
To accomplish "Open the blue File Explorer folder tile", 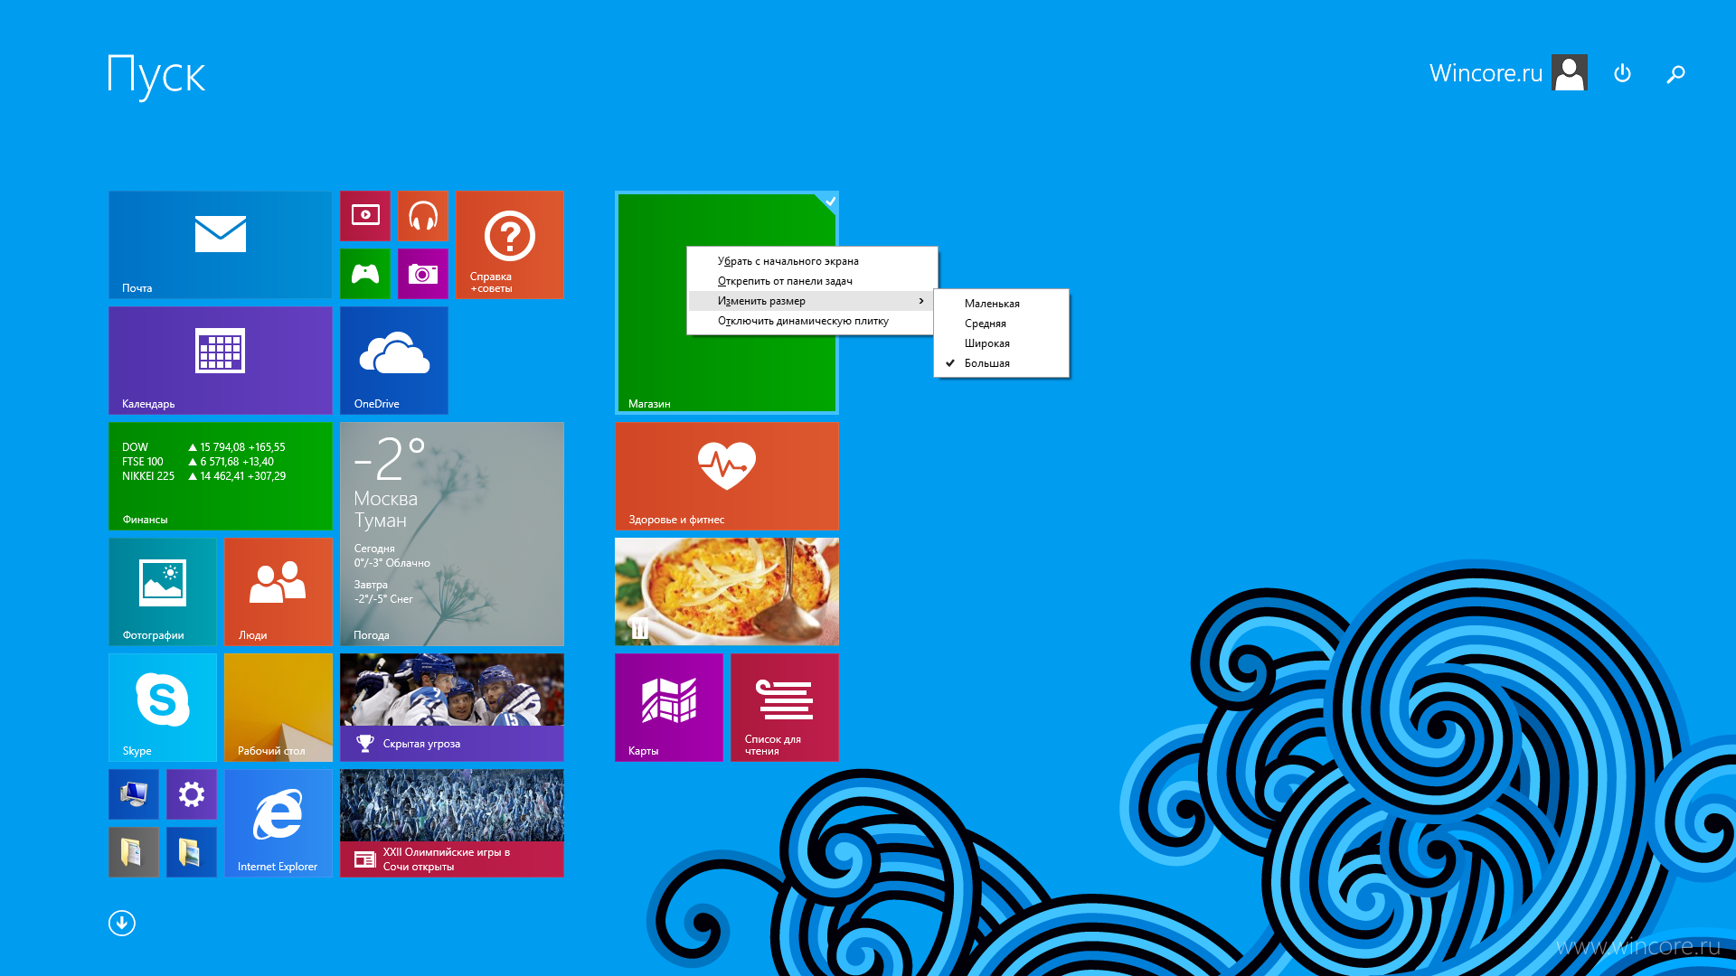I will 191,851.
